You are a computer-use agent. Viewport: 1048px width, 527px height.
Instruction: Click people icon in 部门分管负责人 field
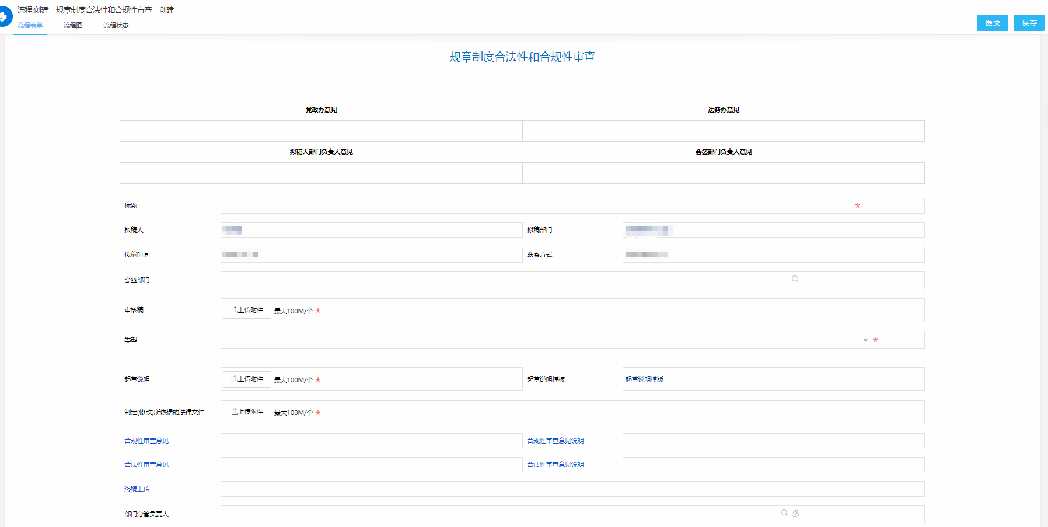click(795, 514)
